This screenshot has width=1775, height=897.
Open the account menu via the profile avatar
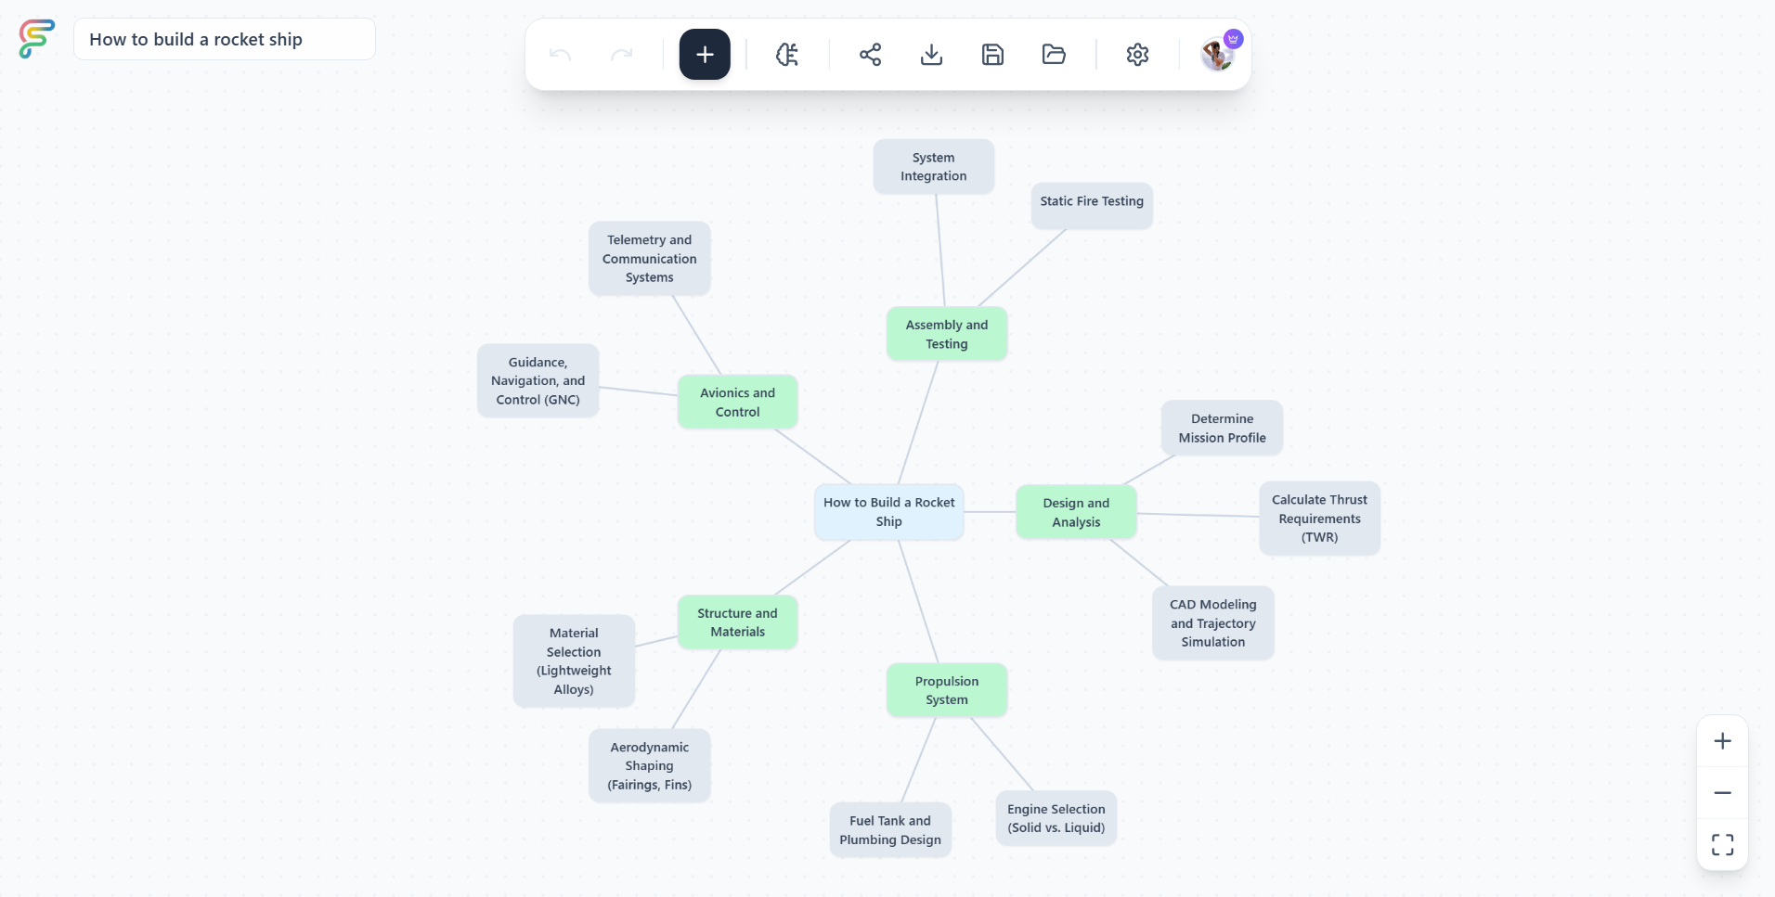pos(1217,55)
